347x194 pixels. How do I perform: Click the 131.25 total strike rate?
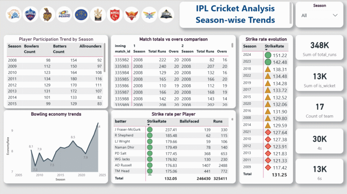(x=279, y=175)
